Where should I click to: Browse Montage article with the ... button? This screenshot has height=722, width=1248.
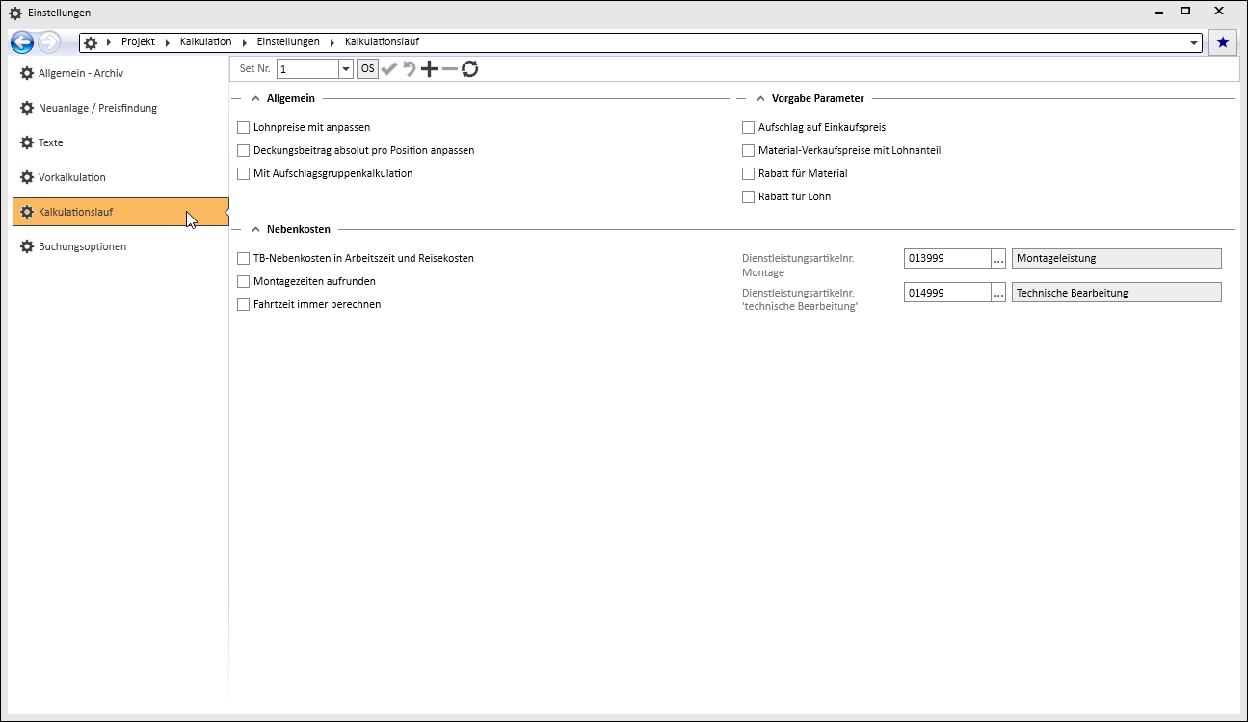[998, 258]
